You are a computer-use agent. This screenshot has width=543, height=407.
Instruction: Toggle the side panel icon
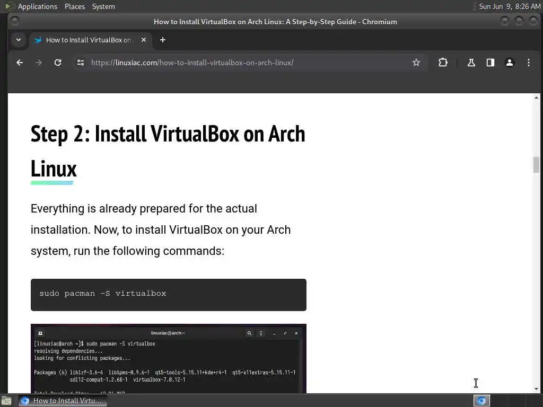491,63
